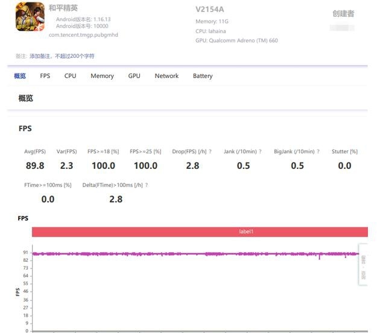Screen dimensions: 386x333
Task: Click the side panel on chart's right edge
Action: (363, 264)
